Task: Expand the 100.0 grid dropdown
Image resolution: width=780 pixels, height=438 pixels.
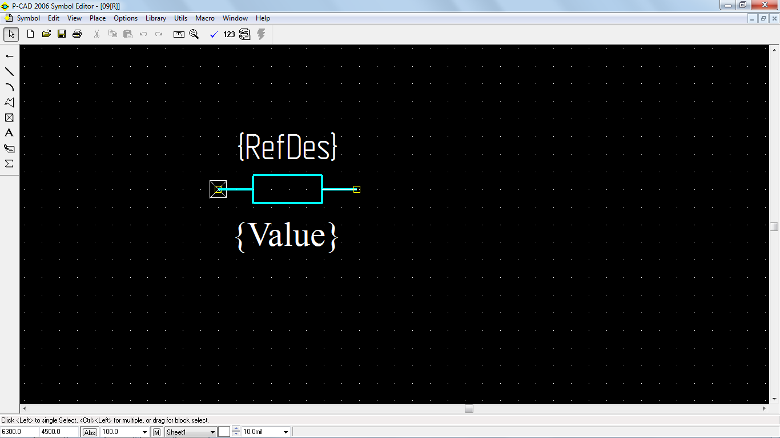Action: pos(144,432)
